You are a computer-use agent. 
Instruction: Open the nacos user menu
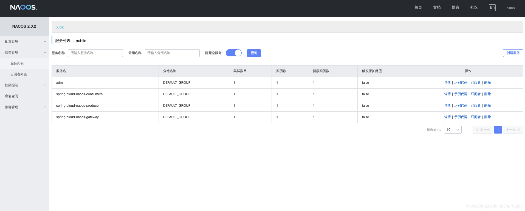tap(511, 8)
